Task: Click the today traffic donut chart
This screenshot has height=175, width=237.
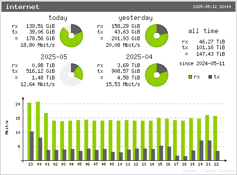Action: [x=71, y=35]
